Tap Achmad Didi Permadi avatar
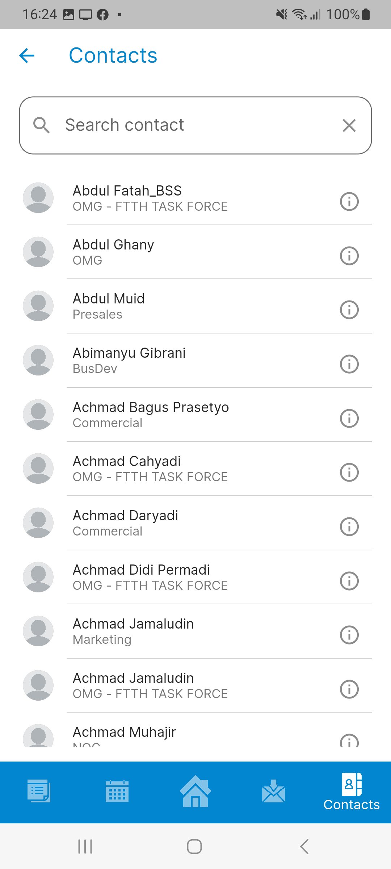This screenshot has width=391, height=869. point(38,577)
